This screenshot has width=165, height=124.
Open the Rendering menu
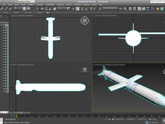coord(60,4)
